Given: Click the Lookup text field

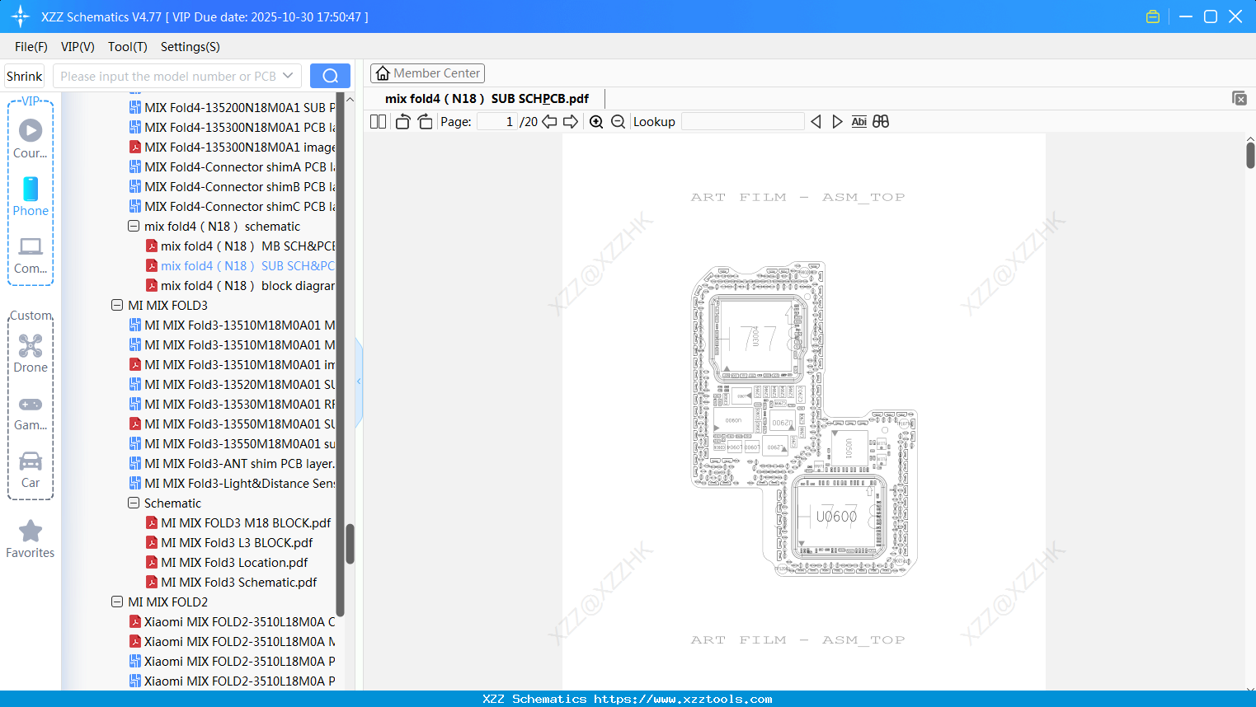Looking at the screenshot, I should point(743,122).
